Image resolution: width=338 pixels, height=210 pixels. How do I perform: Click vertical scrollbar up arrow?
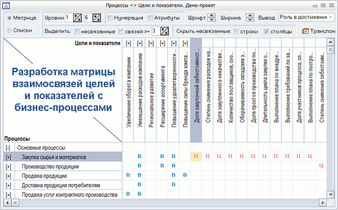pyautogui.click(x=330, y=42)
